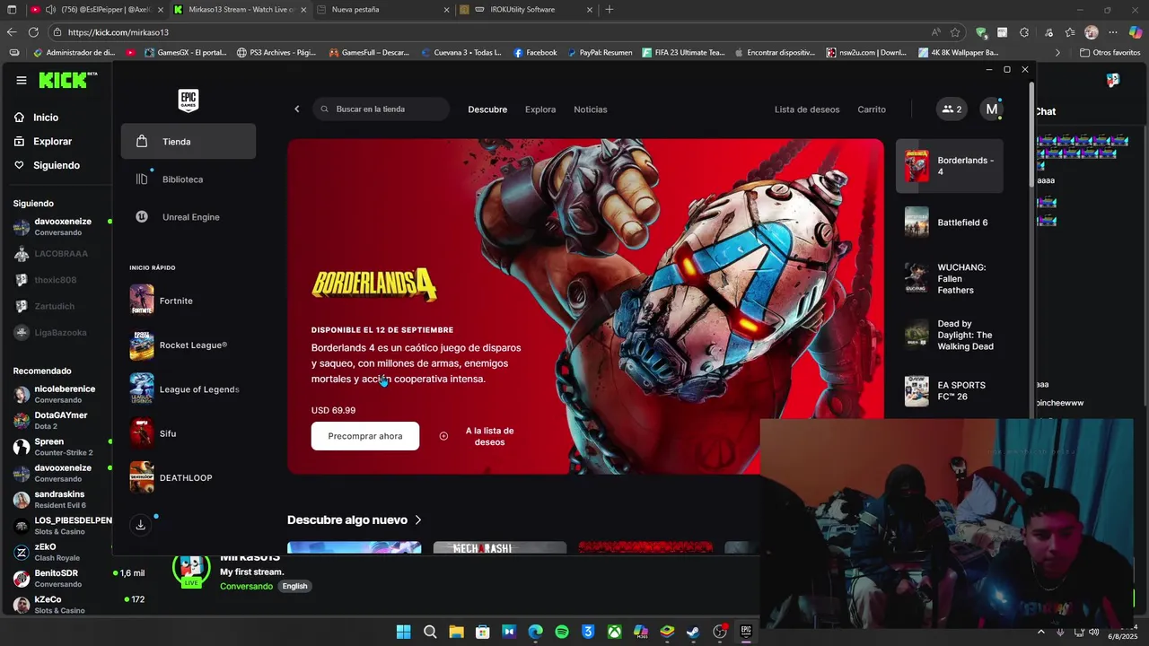Open browser extensions puzzle icon
This screenshot has width=1149, height=646.
coord(1024,32)
